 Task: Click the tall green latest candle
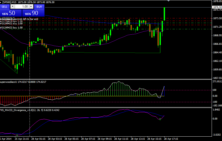coord(164,14)
